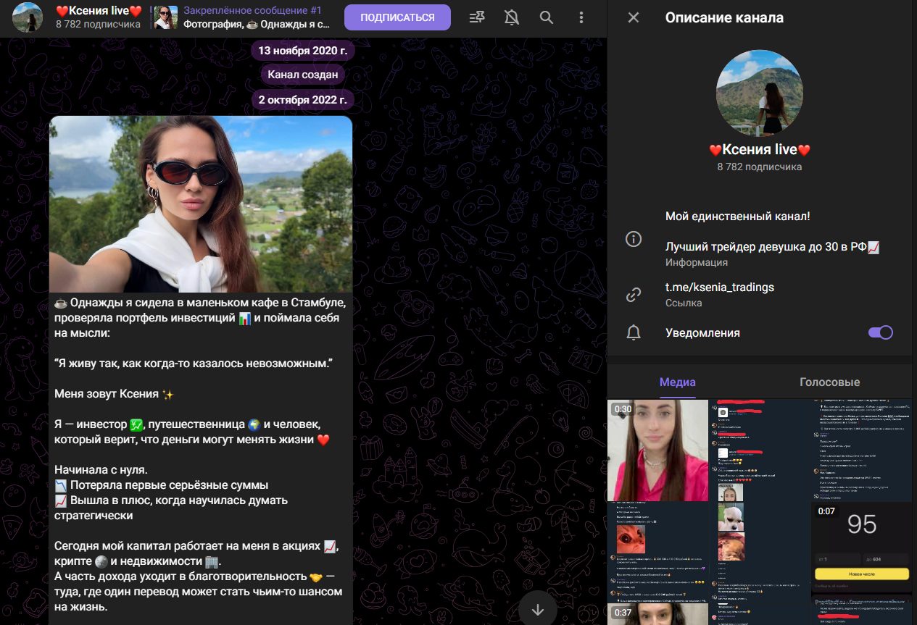Click the crossed-out bell to unmute channel

(511, 17)
